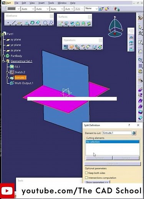Select the Translate tool in Operations toolbar

point(94,47)
